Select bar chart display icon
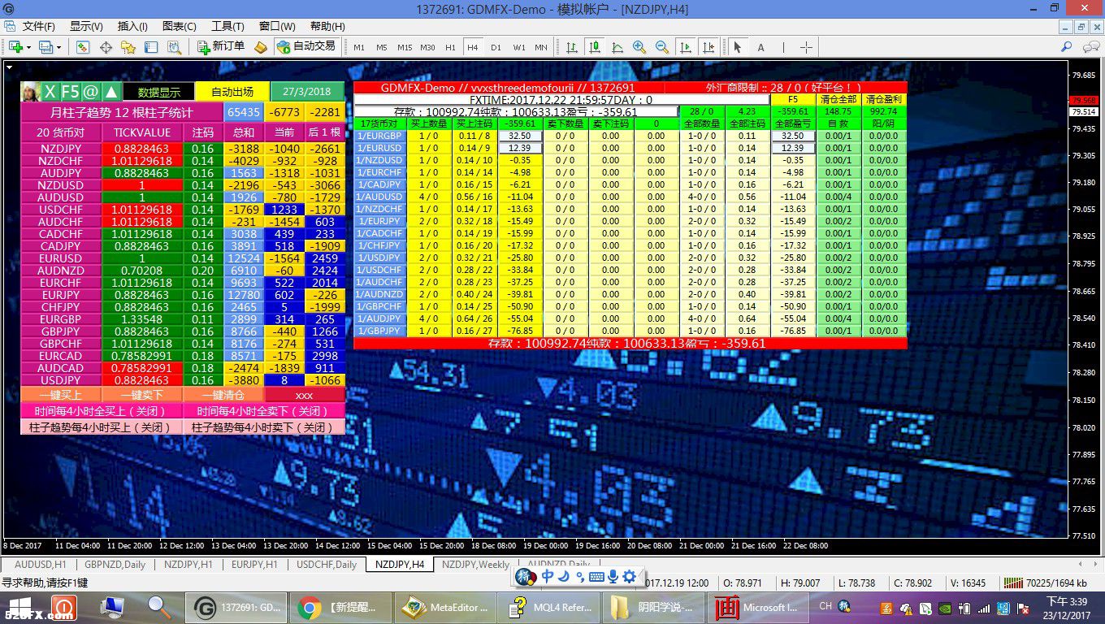This screenshot has width=1105, height=624. pyautogui.click(x=572, y=47)
